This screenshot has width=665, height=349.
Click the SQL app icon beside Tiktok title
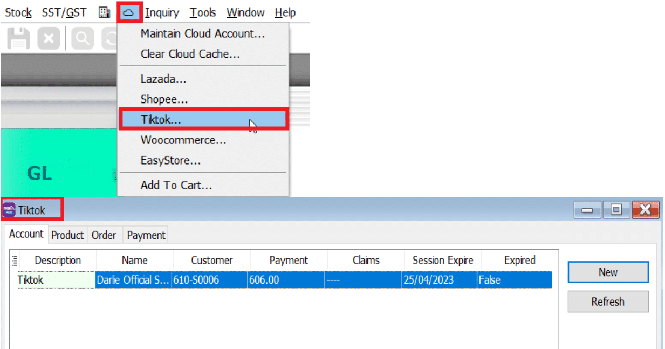coord(9,210)
